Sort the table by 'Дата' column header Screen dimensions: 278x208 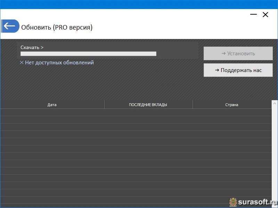coord(52,105)
